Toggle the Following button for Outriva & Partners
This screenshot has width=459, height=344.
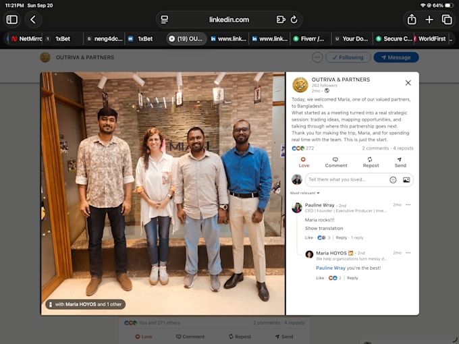(x=348, y=57)
